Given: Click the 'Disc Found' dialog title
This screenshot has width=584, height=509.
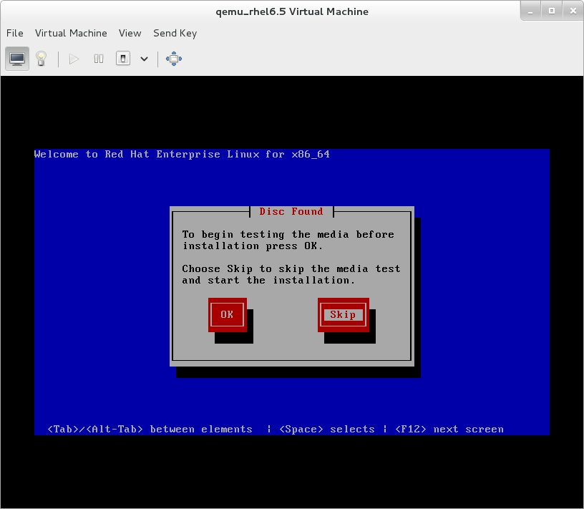Looking at the screenshot, I should (291, 212).
